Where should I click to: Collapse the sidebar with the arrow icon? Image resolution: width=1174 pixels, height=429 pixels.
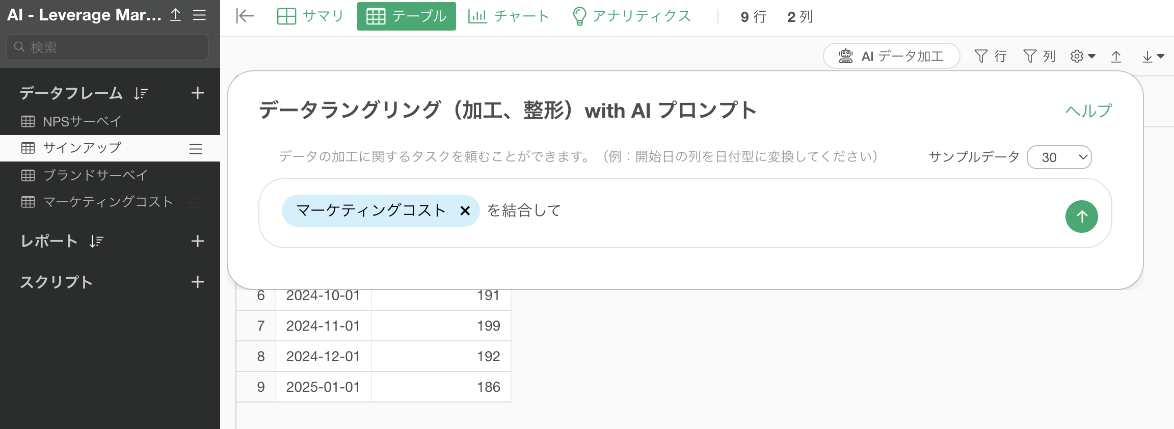(245, 16)
